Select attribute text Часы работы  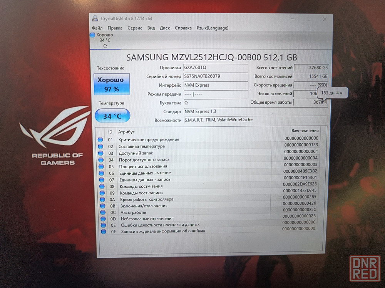click(x=133, y=212)
